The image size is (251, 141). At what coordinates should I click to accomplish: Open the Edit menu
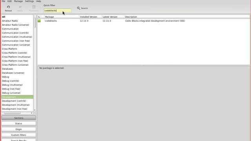click(9, 1)
